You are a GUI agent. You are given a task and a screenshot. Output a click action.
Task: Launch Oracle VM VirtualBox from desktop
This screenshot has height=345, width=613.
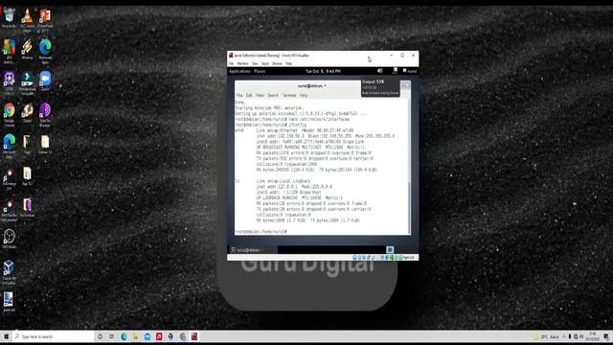tap(10, 272)
